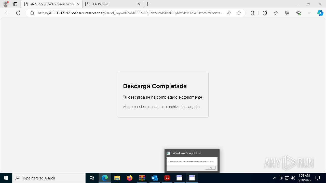
Task: Click the 'Este archivo ha caducado' error message
Action: pyautogui.click(x=191, y=161)
